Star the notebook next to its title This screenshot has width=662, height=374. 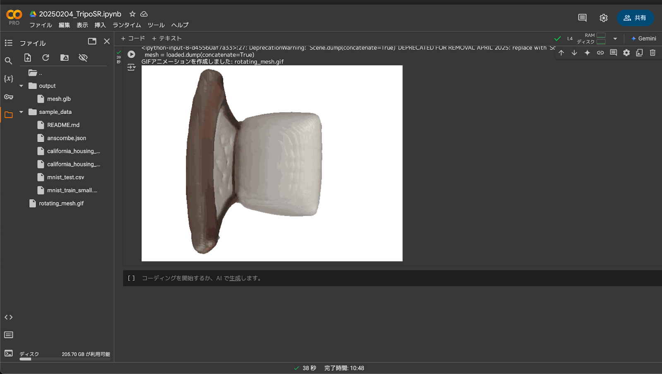(x=132, y=14)
